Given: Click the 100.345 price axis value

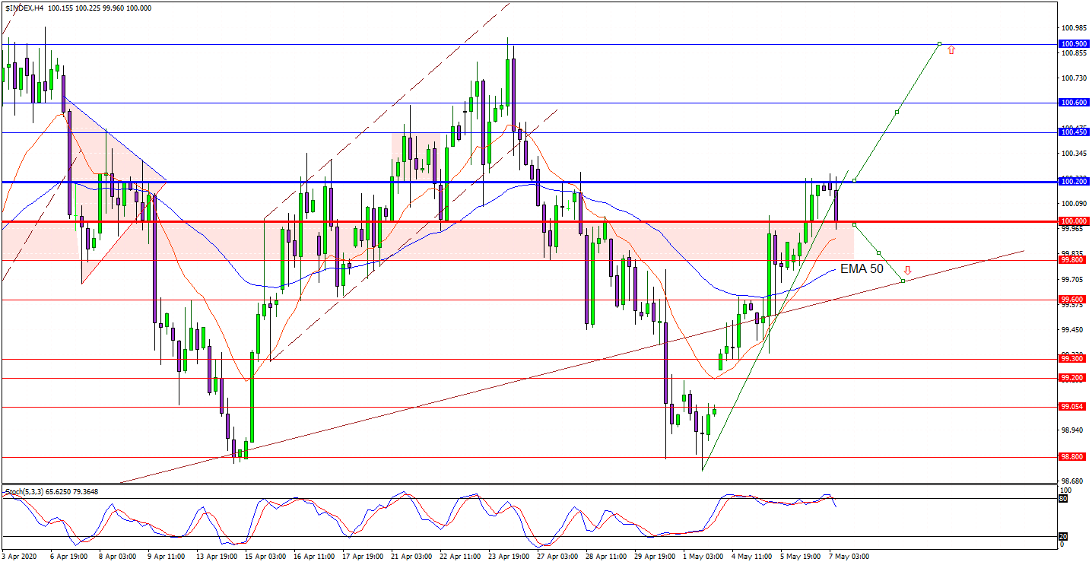Looking at the screenshot, I should click(x=1073, y=154).
